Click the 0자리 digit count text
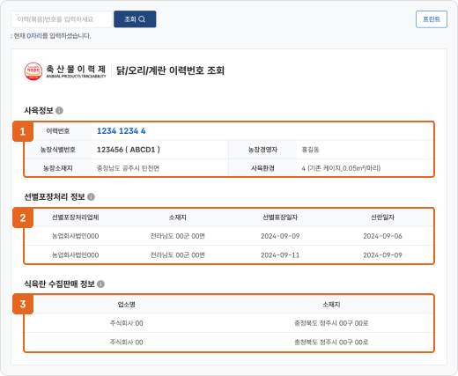This screenshot has height=376, width=458. 34,36
